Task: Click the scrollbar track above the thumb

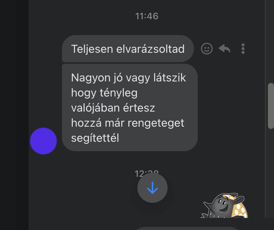Action: pos(271,42)
